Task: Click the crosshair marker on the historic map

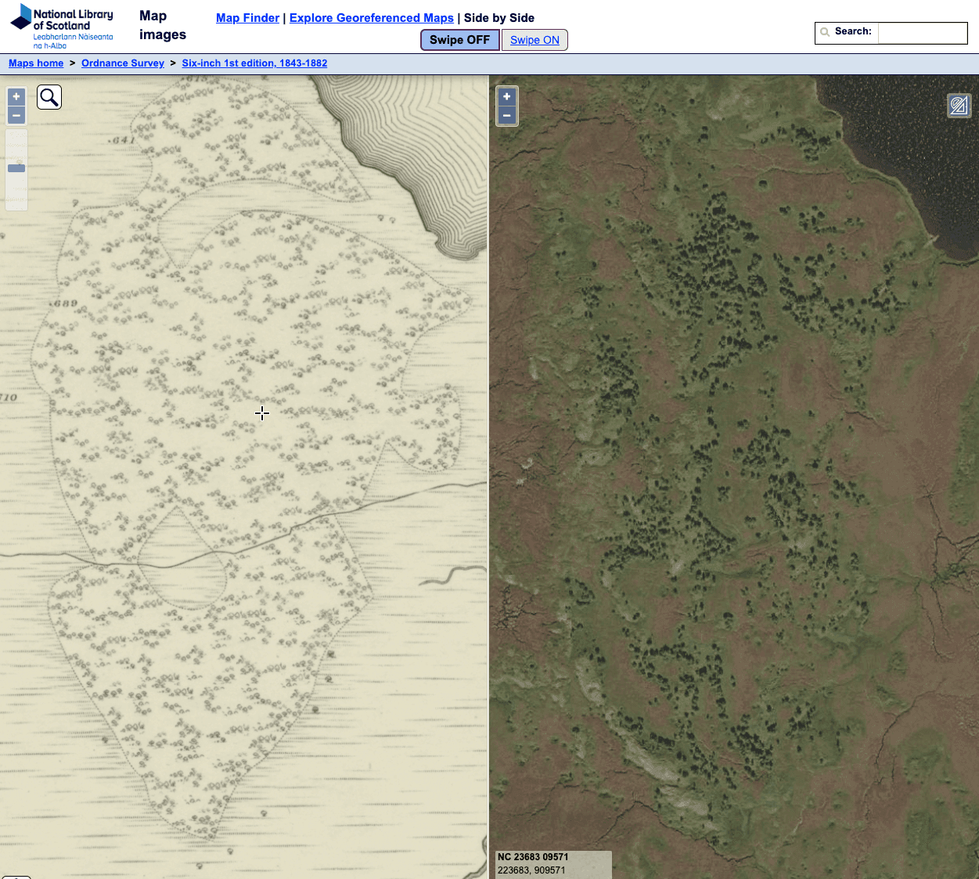Action: (262, 413)
